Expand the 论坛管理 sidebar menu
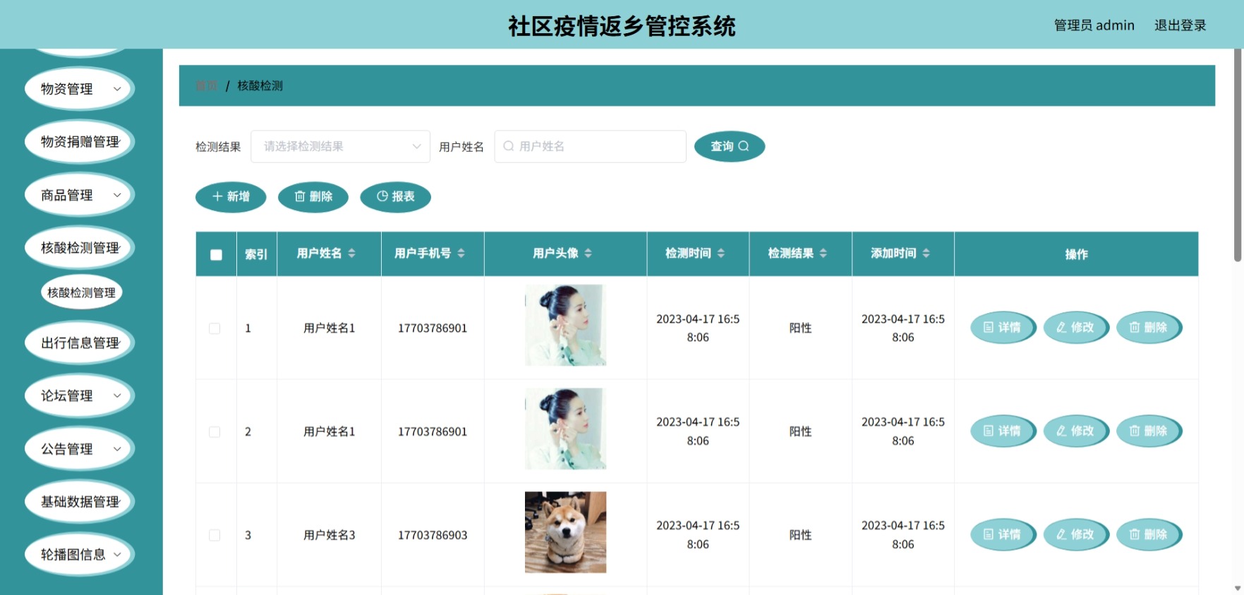Image resolution: width=1244 pixels, height=595 pixels. pos(79,396)
